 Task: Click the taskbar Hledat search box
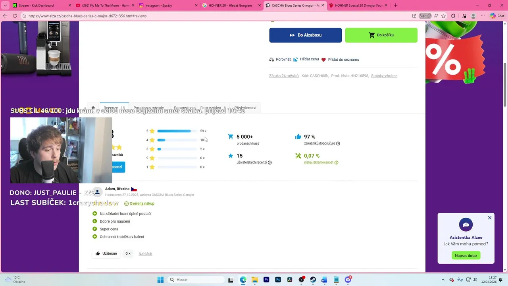pos(196,280)
